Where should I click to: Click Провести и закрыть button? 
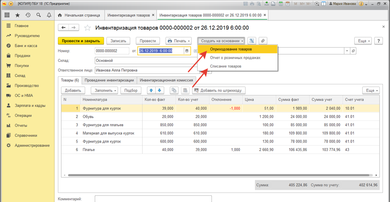(81, 41)
